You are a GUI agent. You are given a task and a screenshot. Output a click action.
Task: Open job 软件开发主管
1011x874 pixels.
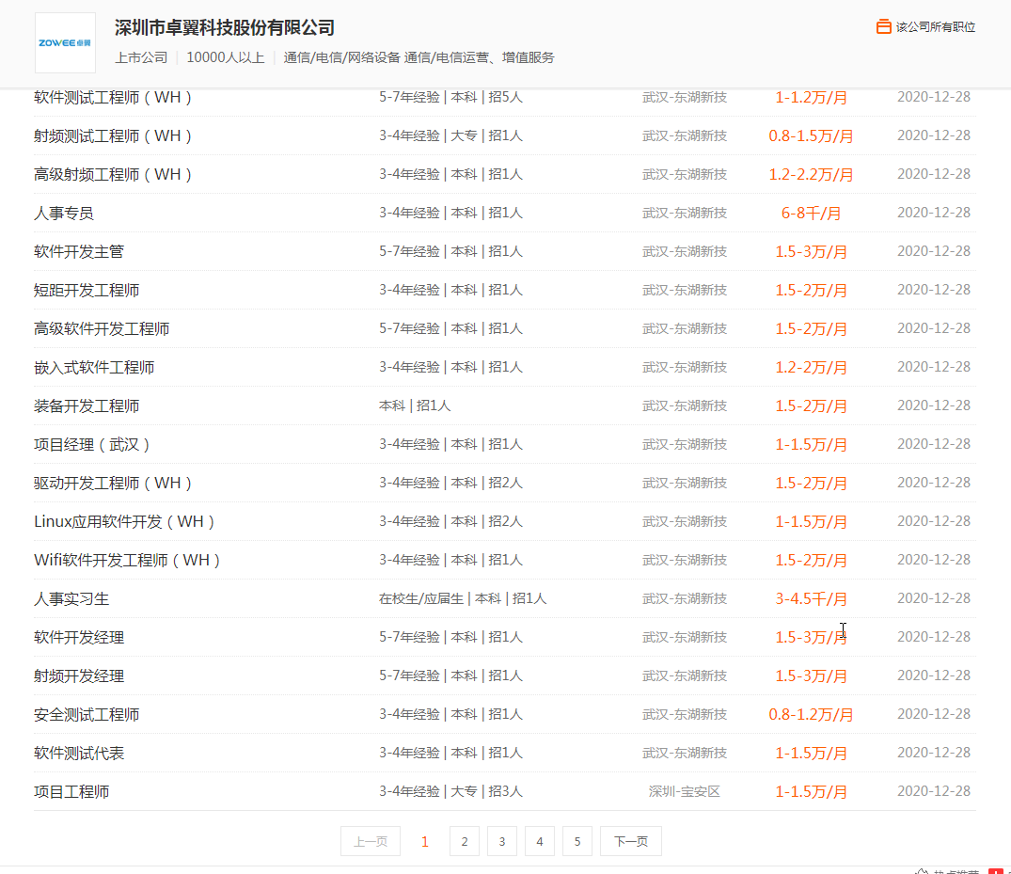coord(79,251)
